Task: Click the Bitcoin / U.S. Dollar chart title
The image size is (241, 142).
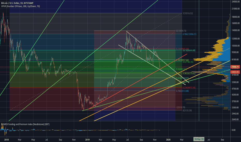Action: point(17,3)
